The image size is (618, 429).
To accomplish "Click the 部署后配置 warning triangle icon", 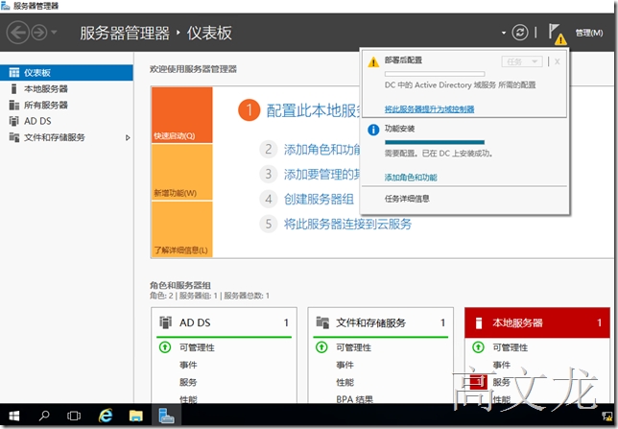I will tap(373, 62).
